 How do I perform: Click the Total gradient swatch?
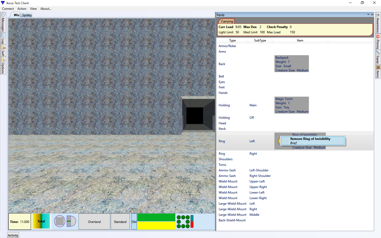(x=41, y=221)
